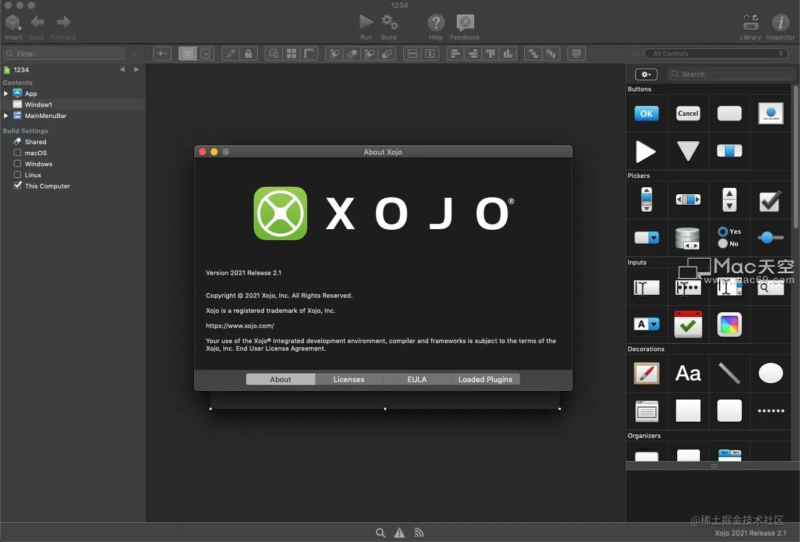Click the Run toolbar icon
The image size is (800, 542).
point(366,22)
